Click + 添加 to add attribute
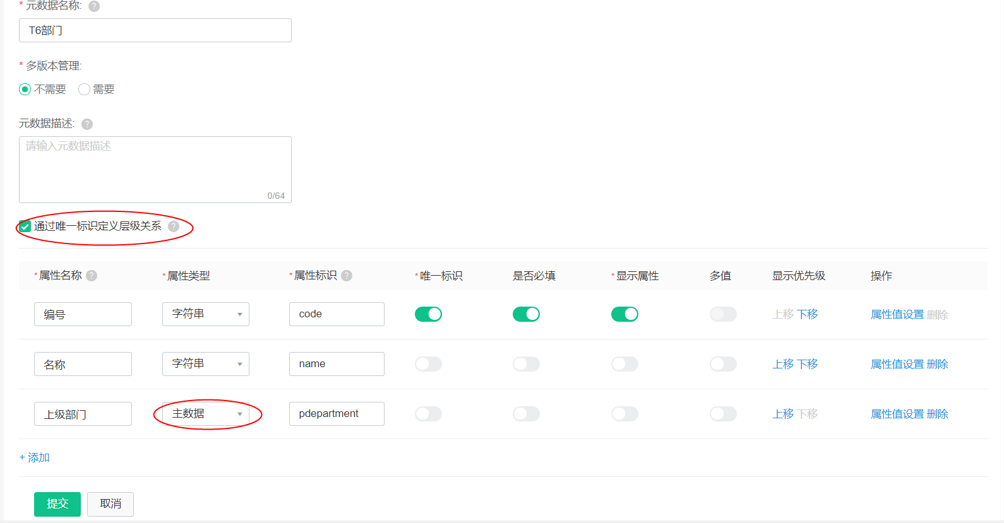 click(x=35, y=457)
